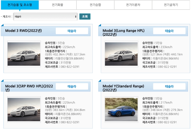Click battery text 리튬인산철(59.68kWh)
191x129 pixels.
[70, 59]
